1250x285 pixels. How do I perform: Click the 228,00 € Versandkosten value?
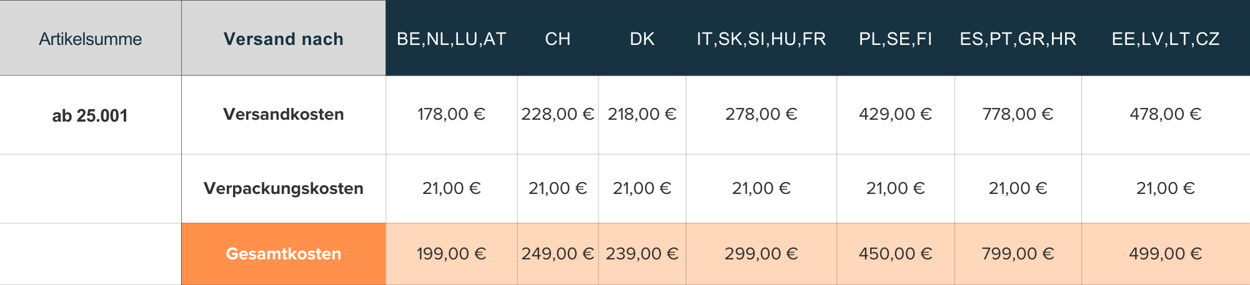[557, 114]
